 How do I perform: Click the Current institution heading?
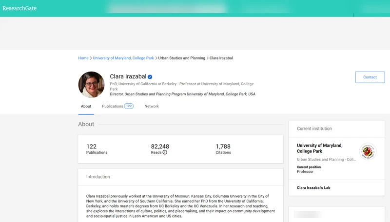click(x=314, y=129)
